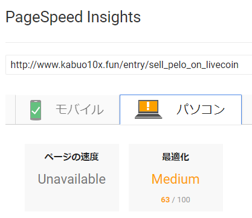The image size is (252, 218).
Task: Click the orange Medium optimization rating
Action: tap(176, 179)
